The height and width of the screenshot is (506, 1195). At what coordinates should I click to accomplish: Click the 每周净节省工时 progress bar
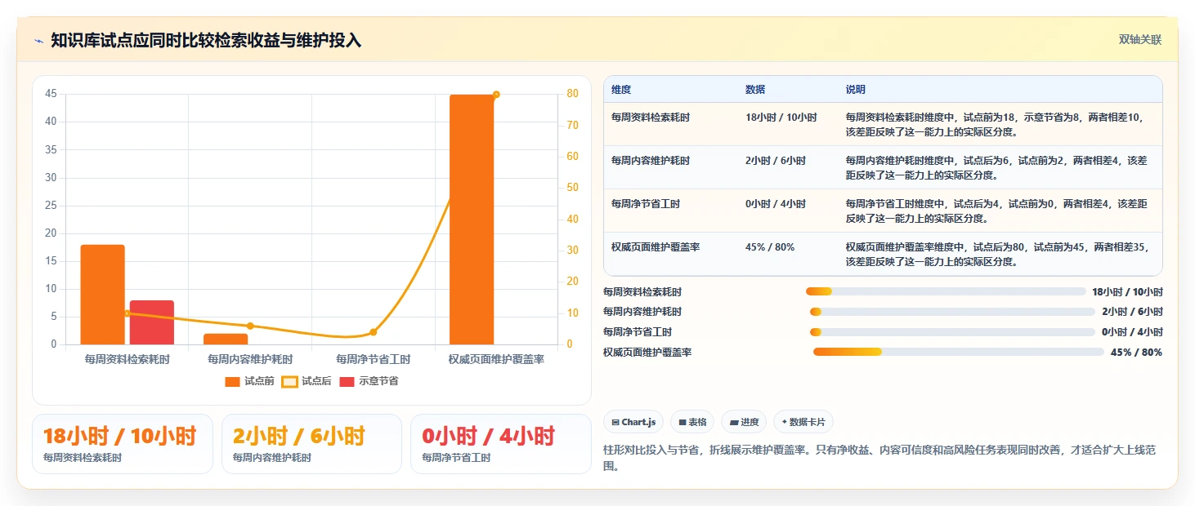click(952, 332)
